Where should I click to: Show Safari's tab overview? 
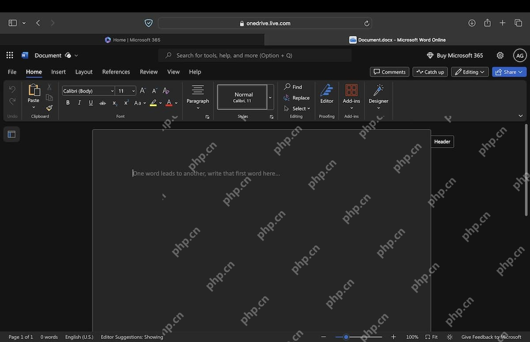(x=518, y=23)
